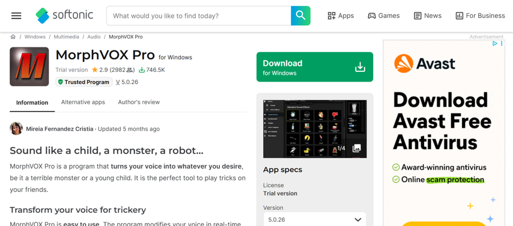Viewport: 513px width, 226px height.
Task: Open the hamburger menu
Action: [16, 16]
